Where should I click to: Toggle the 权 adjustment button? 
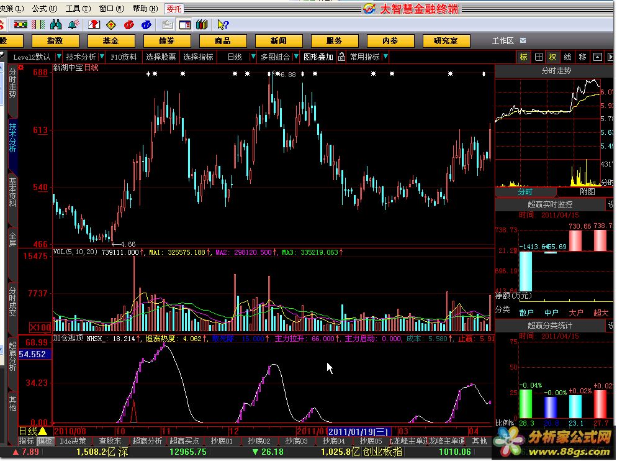click(553, 57)
